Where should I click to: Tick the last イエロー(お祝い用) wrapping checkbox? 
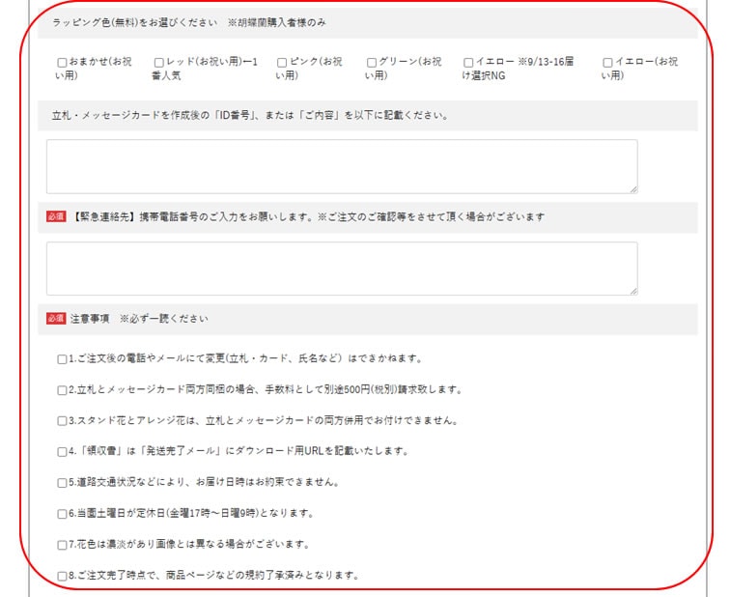(x=607, y=63)
